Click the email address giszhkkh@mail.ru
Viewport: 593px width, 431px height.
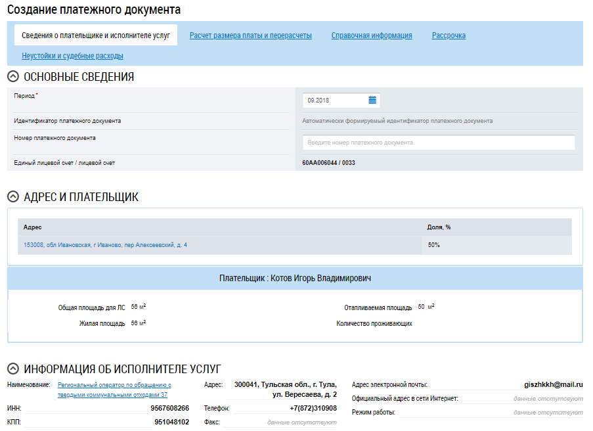(554, 385)
